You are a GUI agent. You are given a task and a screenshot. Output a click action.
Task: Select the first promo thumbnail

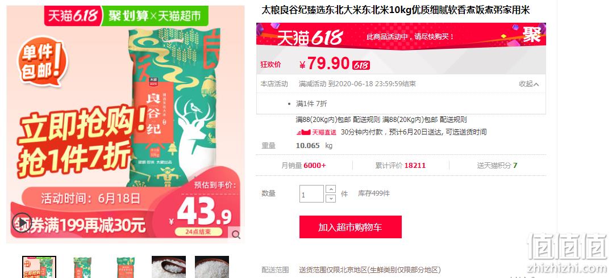pos(39,267)
